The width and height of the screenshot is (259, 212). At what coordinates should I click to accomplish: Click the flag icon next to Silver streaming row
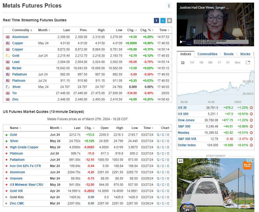pyautogui.click(x=8, y=87)
